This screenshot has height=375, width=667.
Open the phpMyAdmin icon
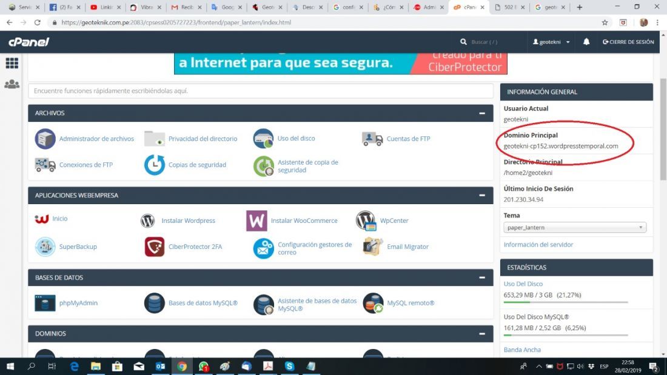tap(45, 303)
